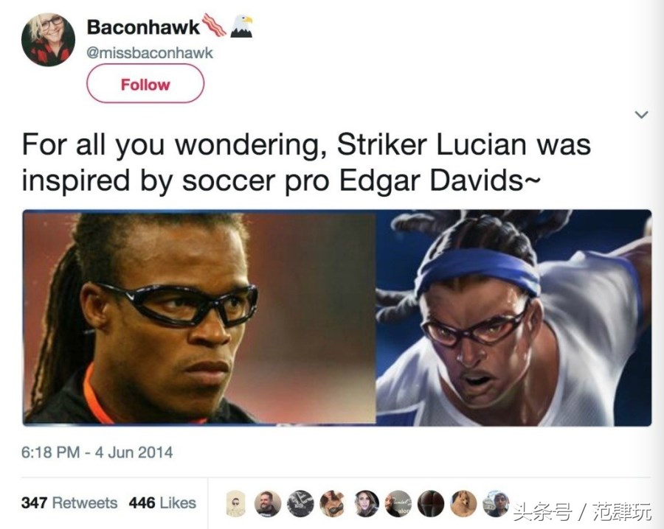This screenshot has width=664, height=529.
Task: View the 347 Retweets list
Action: pos(69,502)
